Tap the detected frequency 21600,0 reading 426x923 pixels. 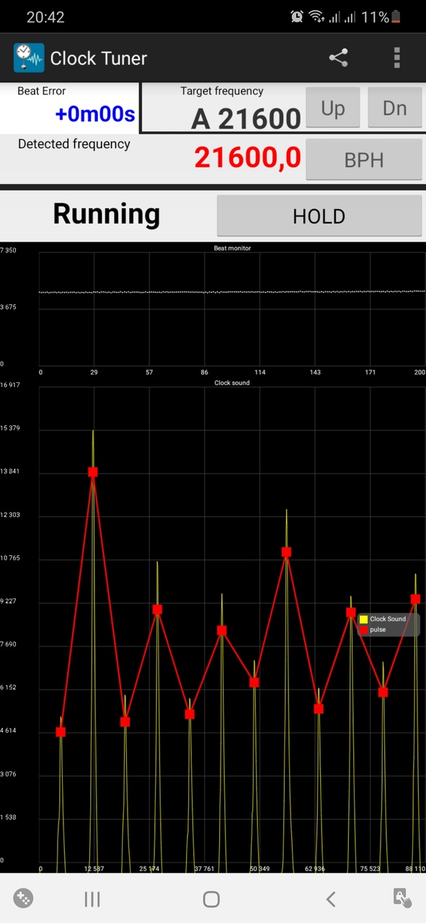click(248, 157)
